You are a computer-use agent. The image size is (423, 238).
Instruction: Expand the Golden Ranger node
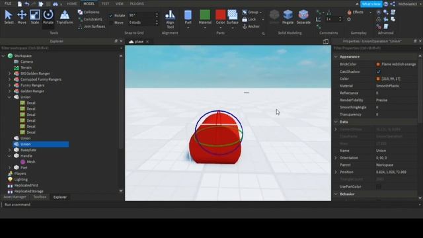(9, 91)
